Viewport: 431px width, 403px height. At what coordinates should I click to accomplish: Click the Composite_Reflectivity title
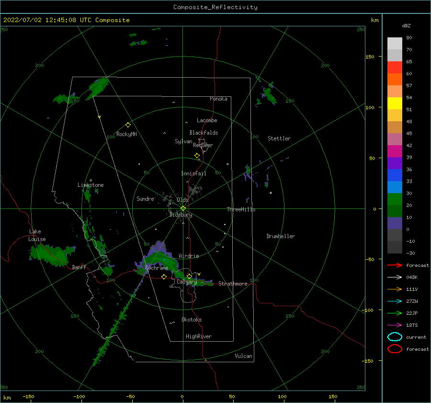pos(215,7)
